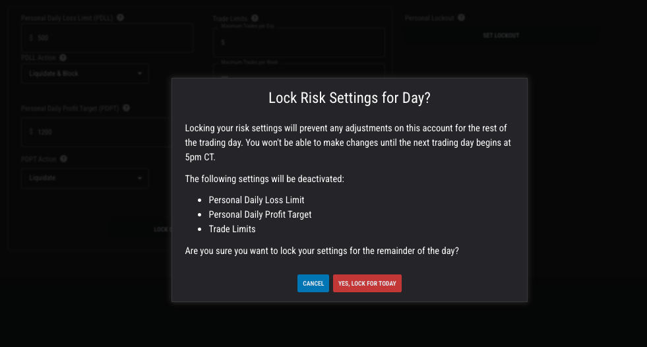Viewport: 647px width, 347px height.
Task: Click the Personal Daily Profit Target bullet in the dialog
Action: [x=260, y=214]
